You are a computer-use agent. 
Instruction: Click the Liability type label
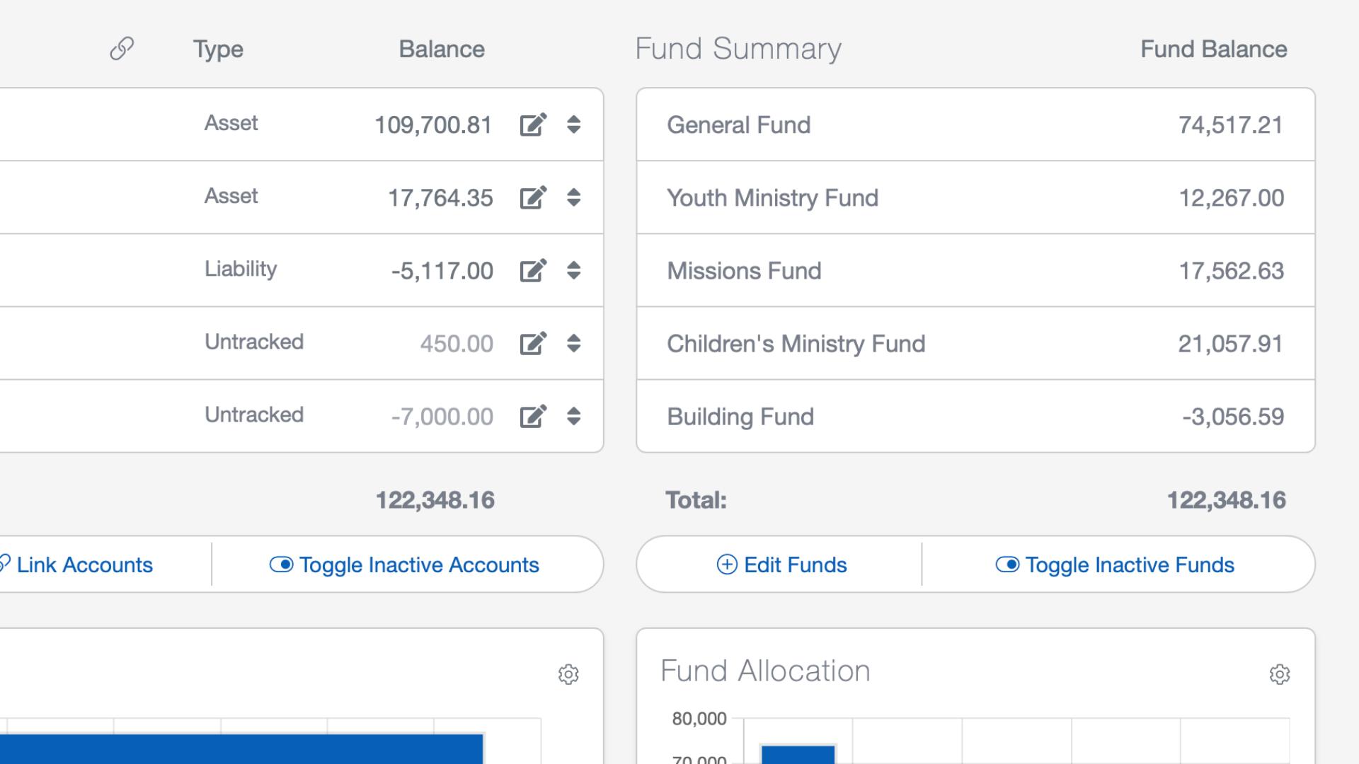coord(241,269)
